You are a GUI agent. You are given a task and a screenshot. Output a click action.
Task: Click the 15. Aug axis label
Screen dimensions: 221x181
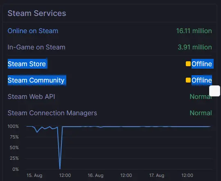34,175
